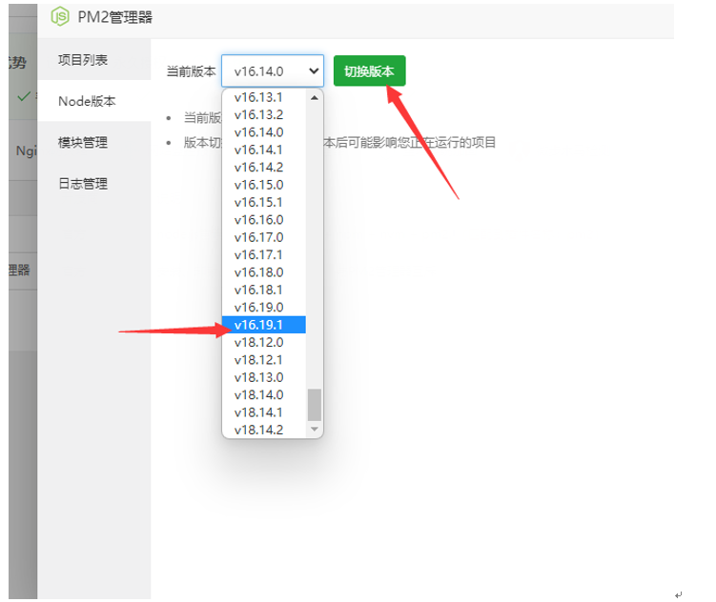716x602 pixels.
Task: Click the Node.js logo icon in header
Action: pos(60,16)
